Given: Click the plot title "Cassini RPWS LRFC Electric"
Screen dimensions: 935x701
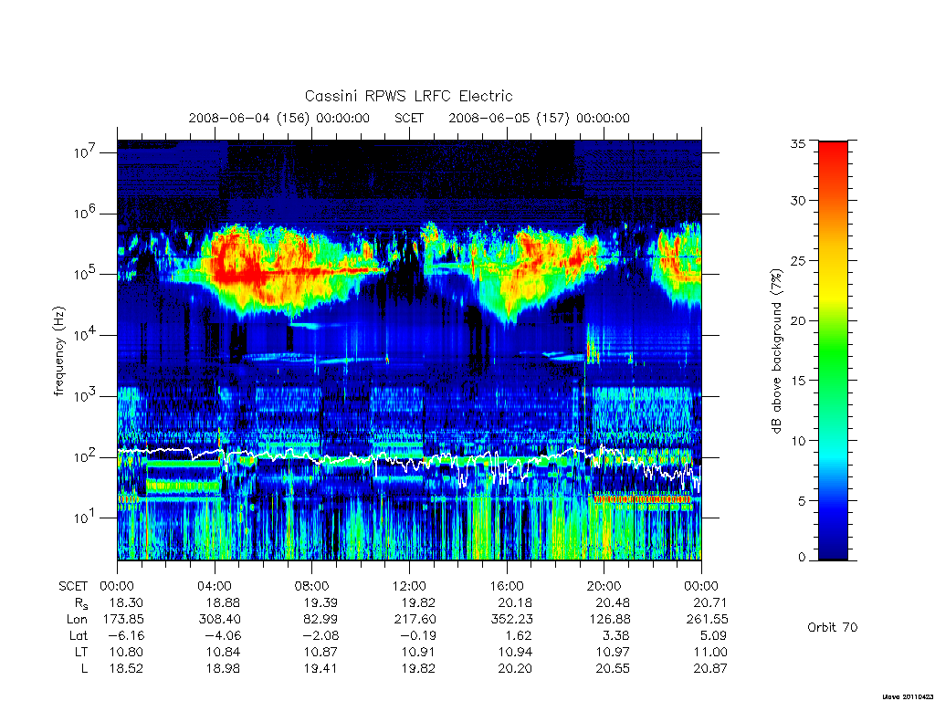Looking at the screenshot, I should [408, 96].
